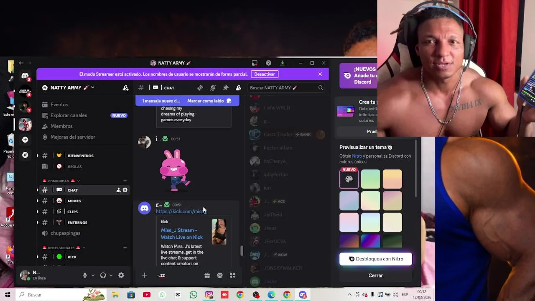The height and width of the screenshot is (301, 535).
Task: Toggle channel notification mute bell
Action: [213, 88]
